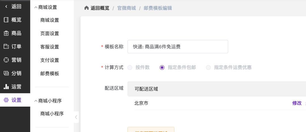Select the 按件数 radio option
This screenshot has height=132, width=306.
pos(130,67)
